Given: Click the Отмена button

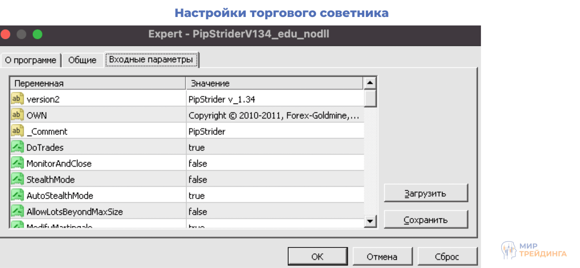Looking at the screenshot, I should [x=382, y=257].
